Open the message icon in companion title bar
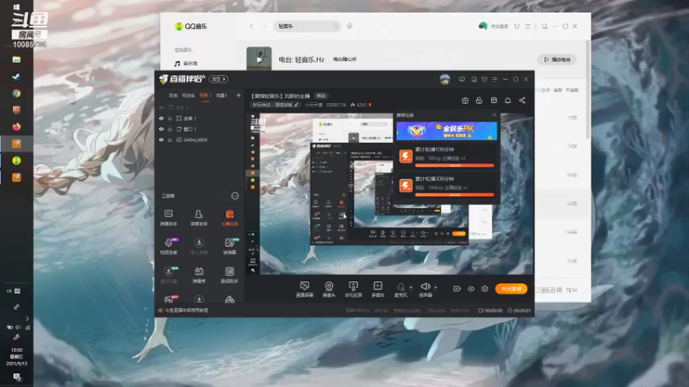 pyautogui.click(x=462, y=79)
